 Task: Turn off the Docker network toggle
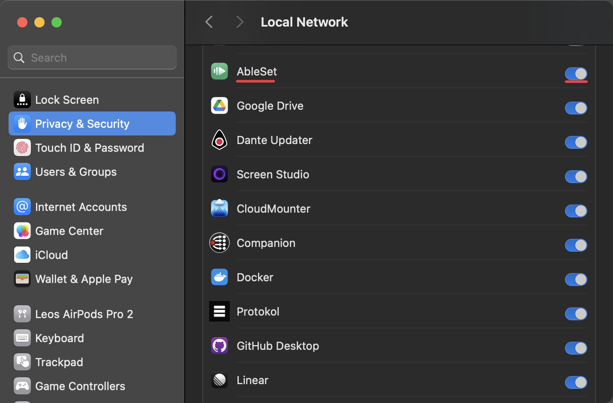click(576, 280)
